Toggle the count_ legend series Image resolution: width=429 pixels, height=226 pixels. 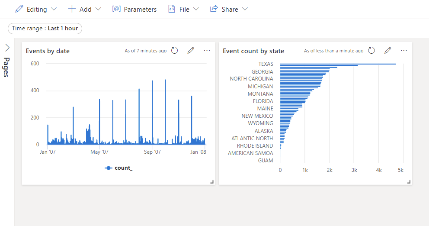coord(118,168)
